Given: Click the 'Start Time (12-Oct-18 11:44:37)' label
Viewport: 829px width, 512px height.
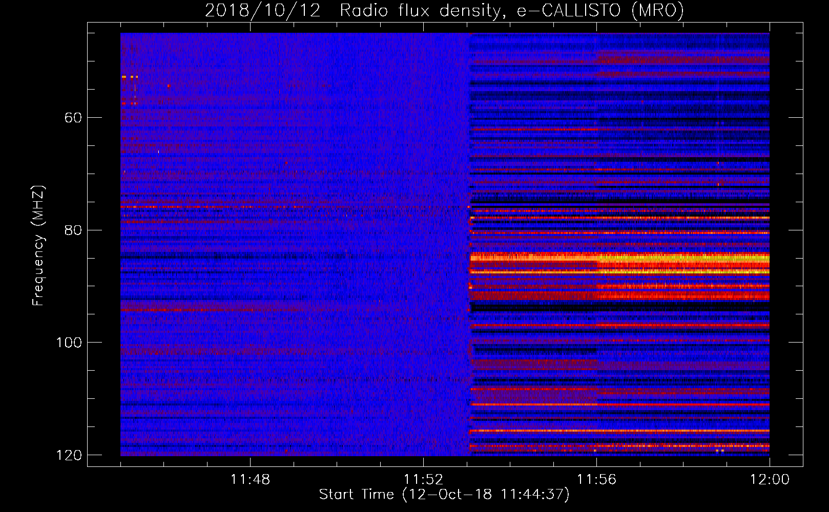Looking at the screenshot, I should (x=444, y=495).
